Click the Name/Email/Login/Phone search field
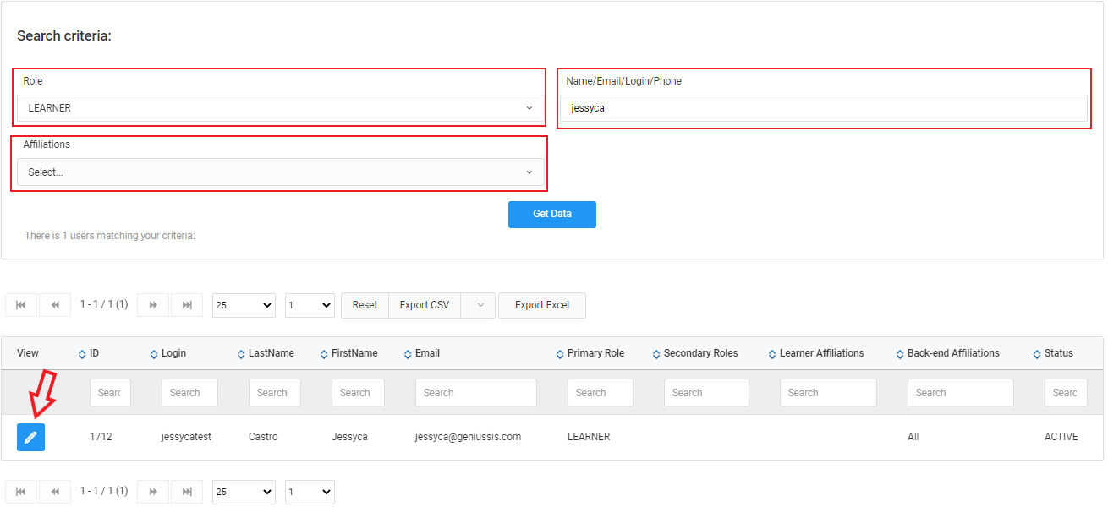Image resolution: width=1108 pixels, height=507 pixels. tap(823, 108)
